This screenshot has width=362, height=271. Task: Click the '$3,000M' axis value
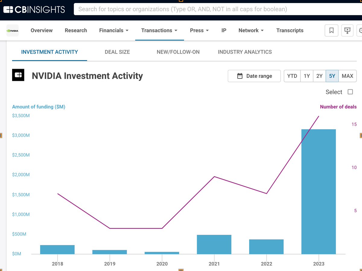click(x=21, y=135)
